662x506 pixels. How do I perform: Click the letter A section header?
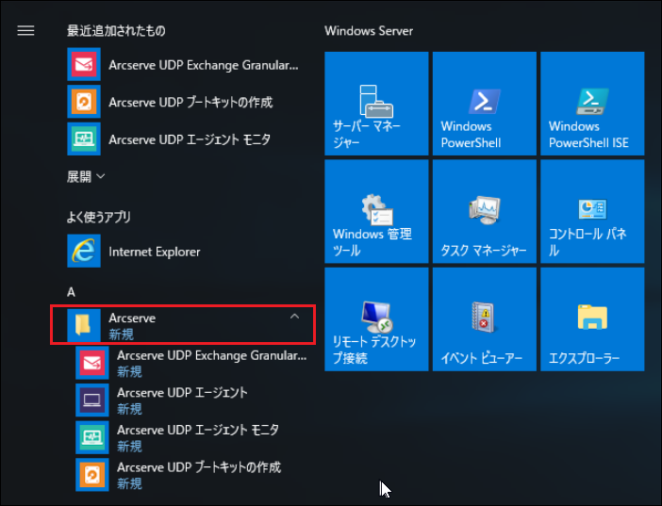tap(71, 292)
